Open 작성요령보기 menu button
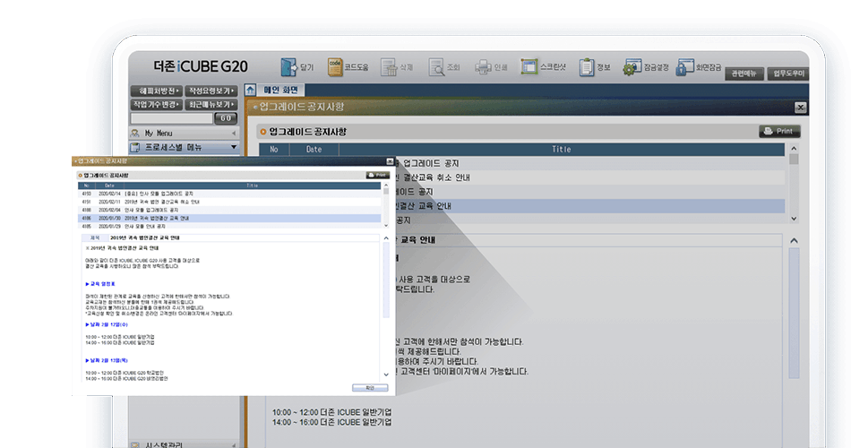 (211, 90)
